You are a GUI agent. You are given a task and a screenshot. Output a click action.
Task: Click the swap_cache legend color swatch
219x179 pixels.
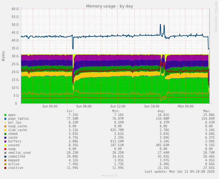[5, 126]
